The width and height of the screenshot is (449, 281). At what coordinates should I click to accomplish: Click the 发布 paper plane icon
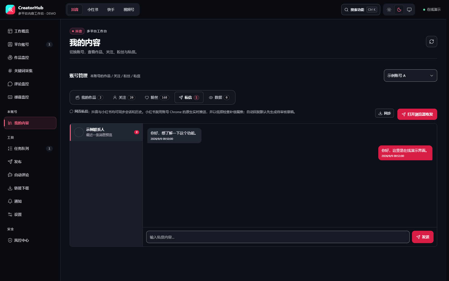10,162
